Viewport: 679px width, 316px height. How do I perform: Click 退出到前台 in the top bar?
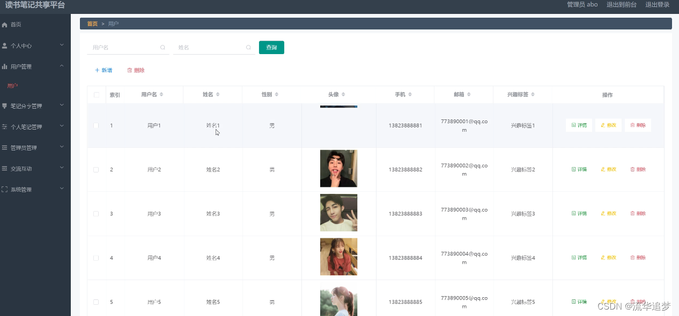click(x=622, y=4)
